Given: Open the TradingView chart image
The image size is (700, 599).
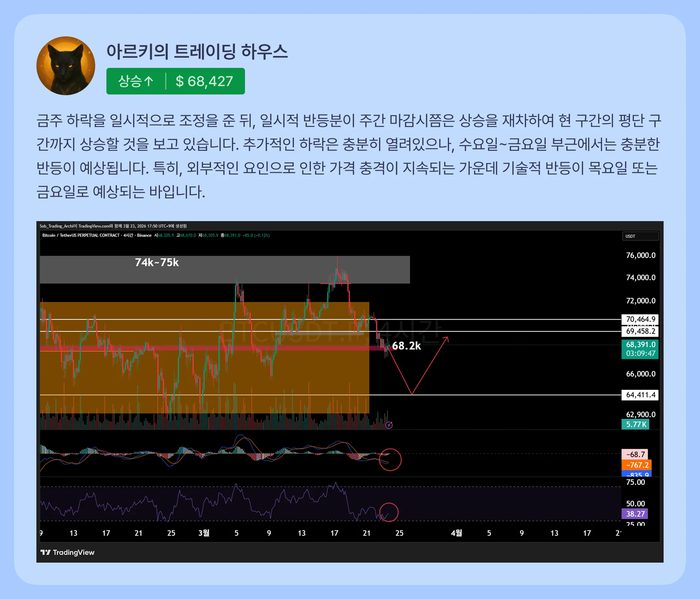Looking at the screenshot, I should pos(350,392).
